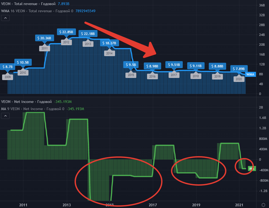The height and width of the screenshot is (208, 269).
Task: Click the 20B revenue scale value
Action: tap(262, 44)
